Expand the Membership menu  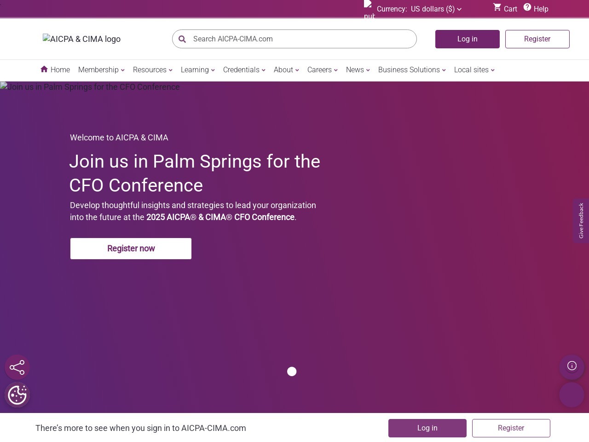(x=101, y=70)
